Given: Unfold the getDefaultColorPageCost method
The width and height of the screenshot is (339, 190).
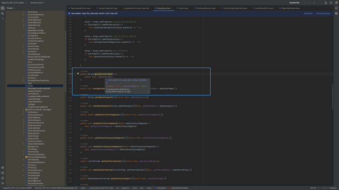Looking at the screenshot, I should coord(75,115).
